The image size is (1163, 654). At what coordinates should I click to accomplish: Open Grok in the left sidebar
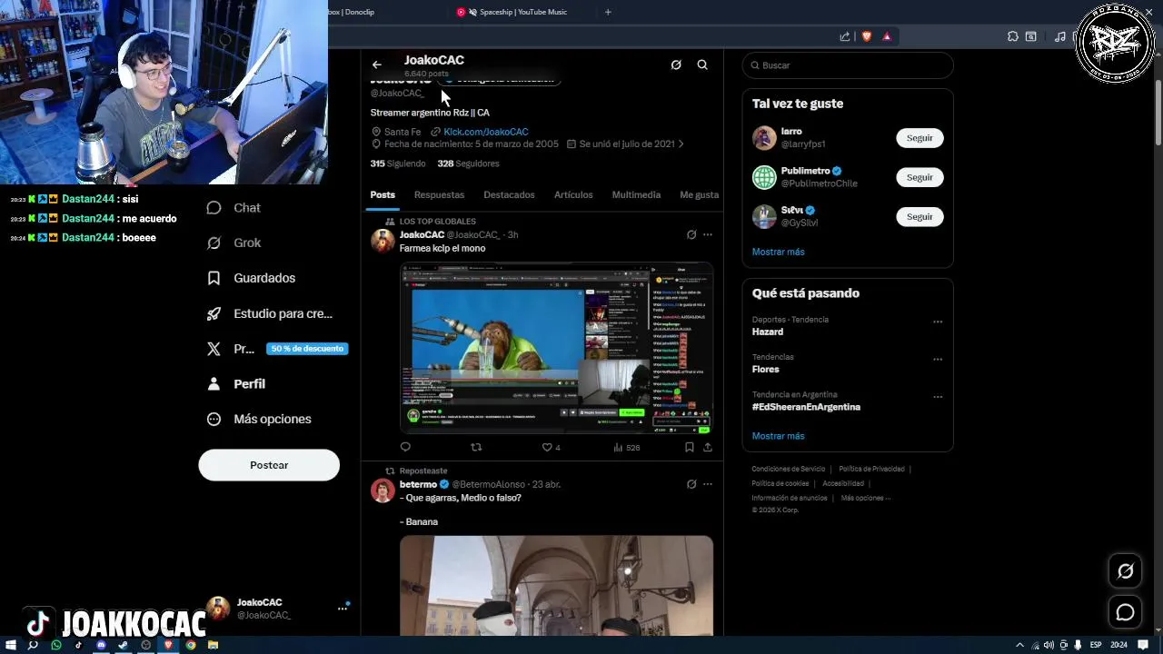[234, 243]
